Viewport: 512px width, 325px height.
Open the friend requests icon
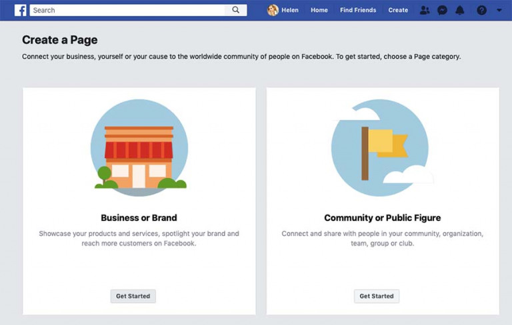pyautogui.click(x=425, y=10)
